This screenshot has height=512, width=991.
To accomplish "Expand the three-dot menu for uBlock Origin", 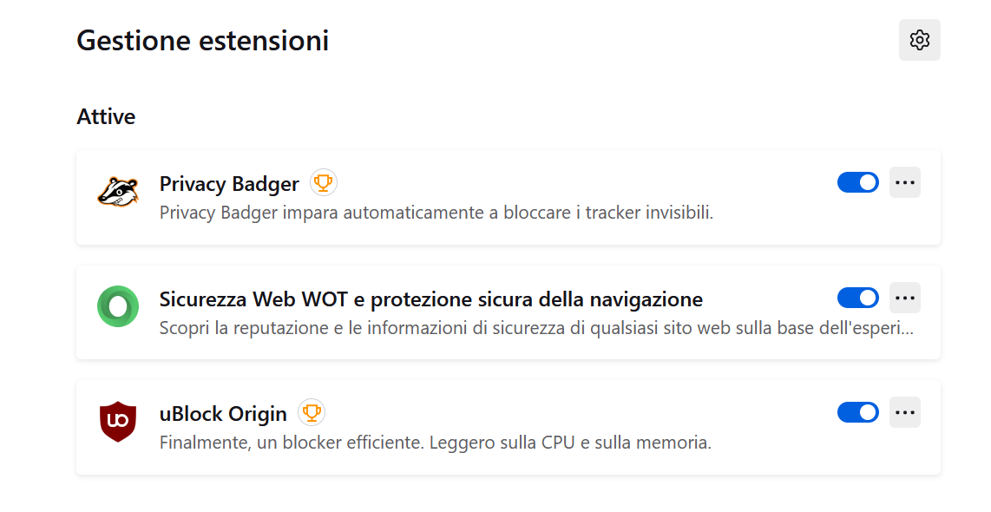I will [905, 412].
